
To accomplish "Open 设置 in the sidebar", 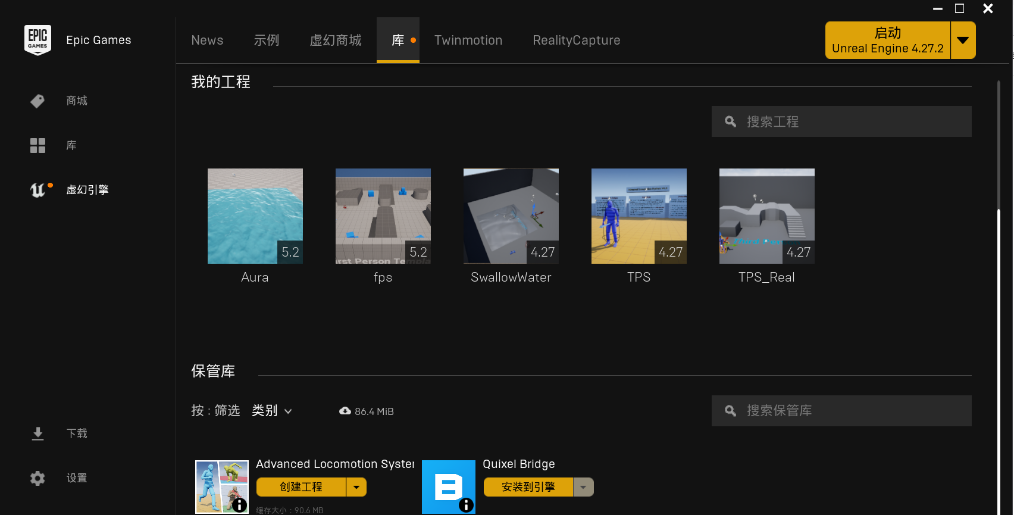I will coord(77,478).
